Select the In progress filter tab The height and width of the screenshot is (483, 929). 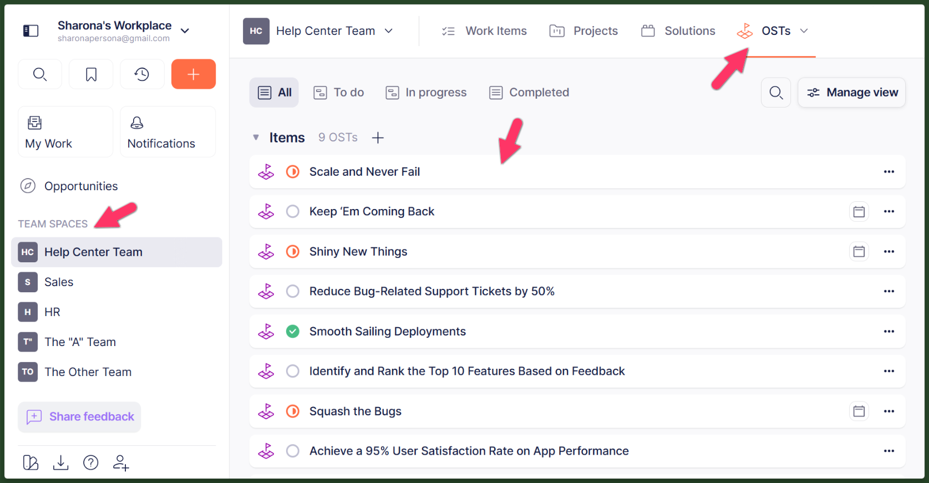426,93
